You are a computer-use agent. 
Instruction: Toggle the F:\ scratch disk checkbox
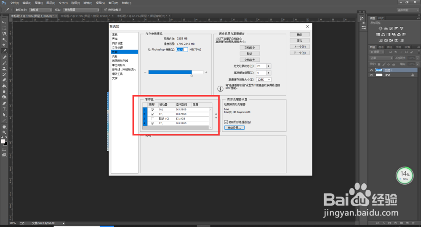coord(152,123)
